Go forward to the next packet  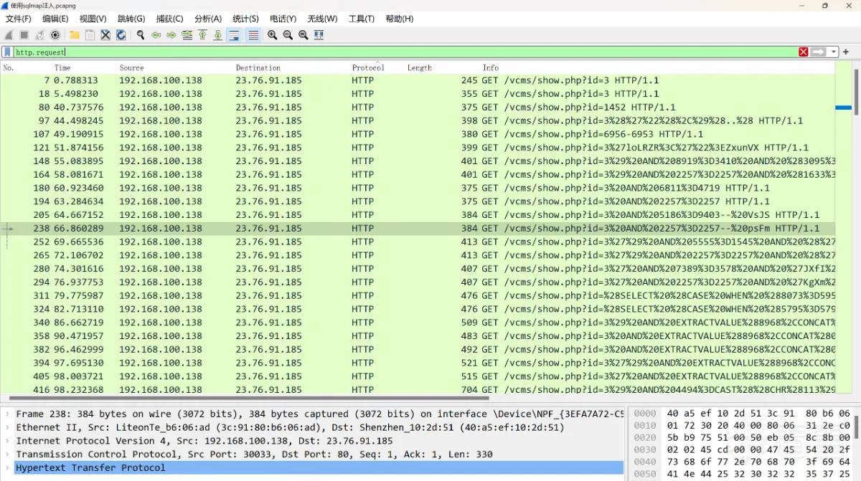coord(171,34)
